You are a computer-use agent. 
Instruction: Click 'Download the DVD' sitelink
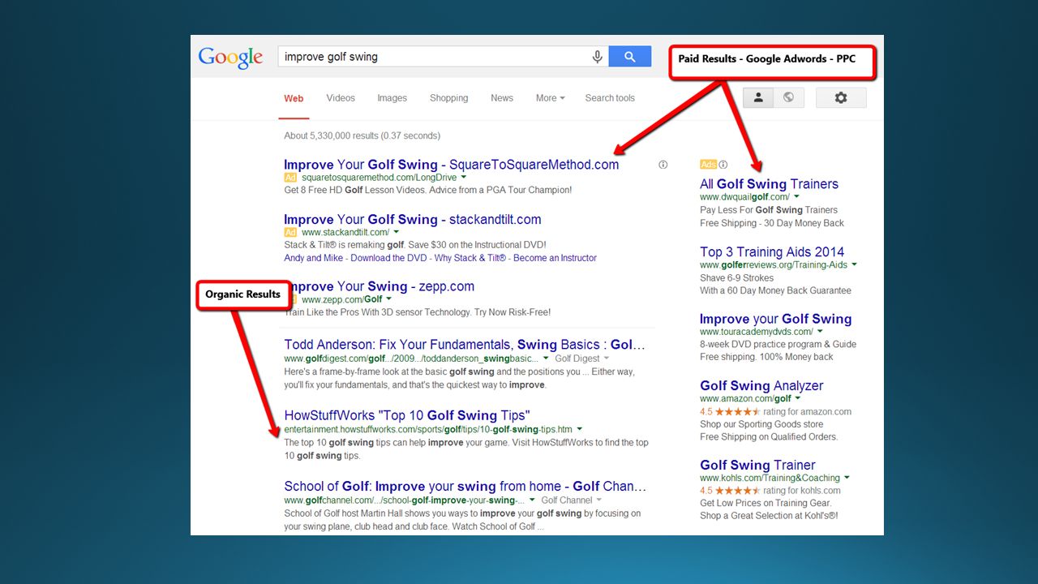388,258
